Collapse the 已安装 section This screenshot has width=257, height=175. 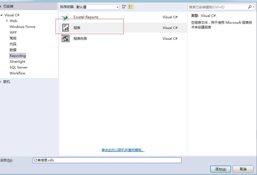click(1, 6)
